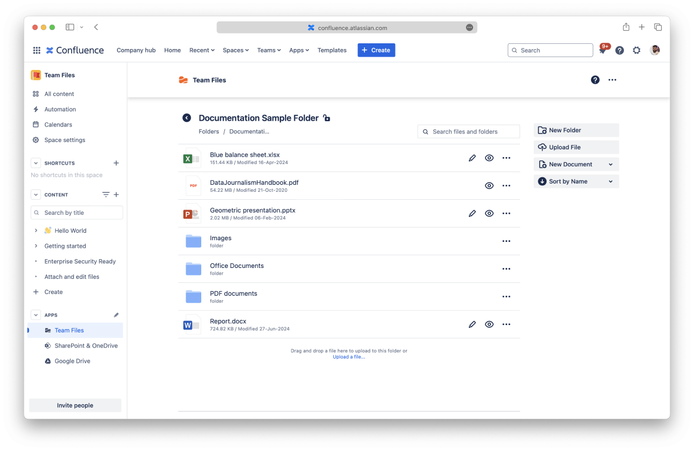Image resolution: width=694 pixels, height=451 pixels.
Task: Click the content filter icon in sidebar
Action: 106,195
